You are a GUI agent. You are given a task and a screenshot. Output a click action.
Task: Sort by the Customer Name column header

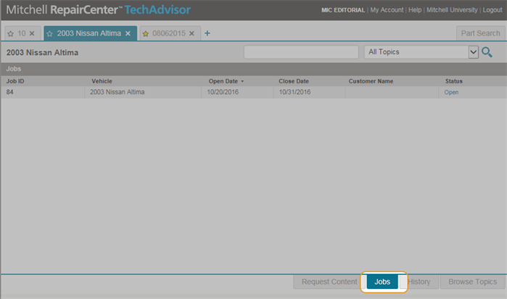point(371,81)
